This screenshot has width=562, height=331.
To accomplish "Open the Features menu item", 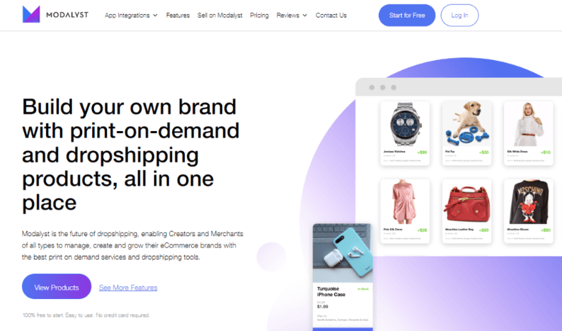I will coord(178,16).
